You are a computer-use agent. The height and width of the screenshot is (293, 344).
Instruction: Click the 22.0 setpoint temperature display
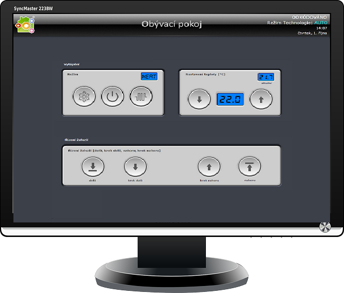tap(230, 100)
